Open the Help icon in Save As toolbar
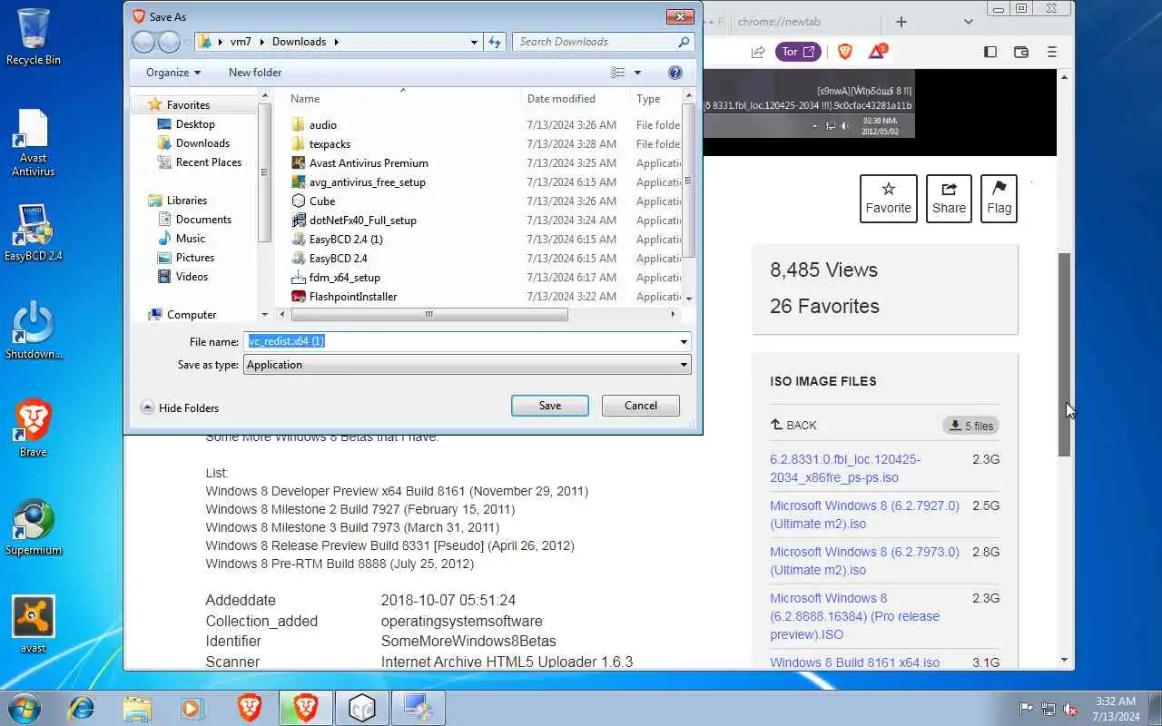1162x726 pixels. click(x=675, y=73)
